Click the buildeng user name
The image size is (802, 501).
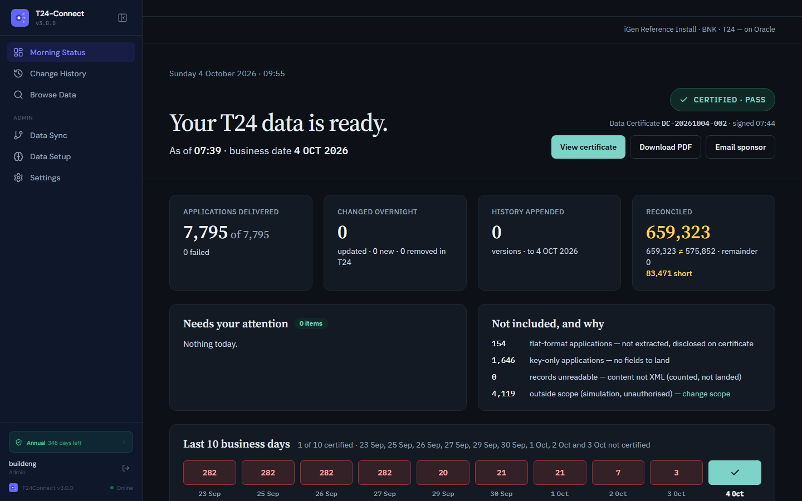click(x=23, y=464)
